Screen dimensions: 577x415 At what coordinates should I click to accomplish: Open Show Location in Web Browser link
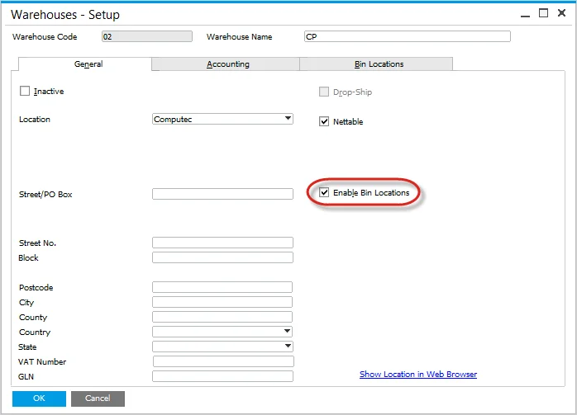[x=417, y=375]
